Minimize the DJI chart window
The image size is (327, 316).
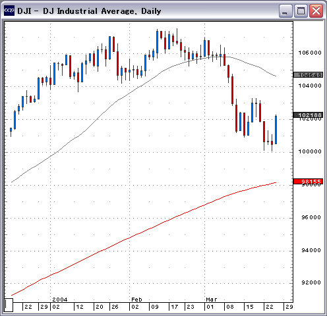coord(285,11)
